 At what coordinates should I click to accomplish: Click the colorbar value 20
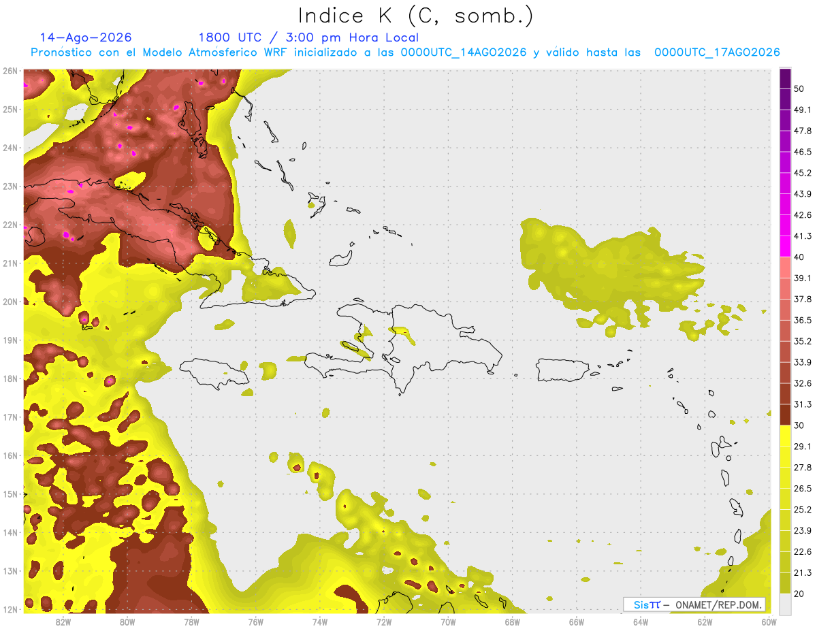[x=799, y=594]
